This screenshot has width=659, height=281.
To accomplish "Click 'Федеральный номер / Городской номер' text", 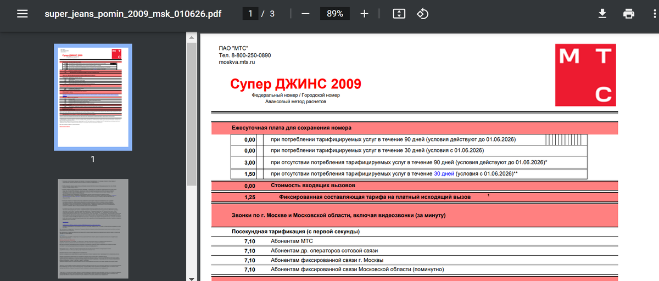I will (295, 95).
